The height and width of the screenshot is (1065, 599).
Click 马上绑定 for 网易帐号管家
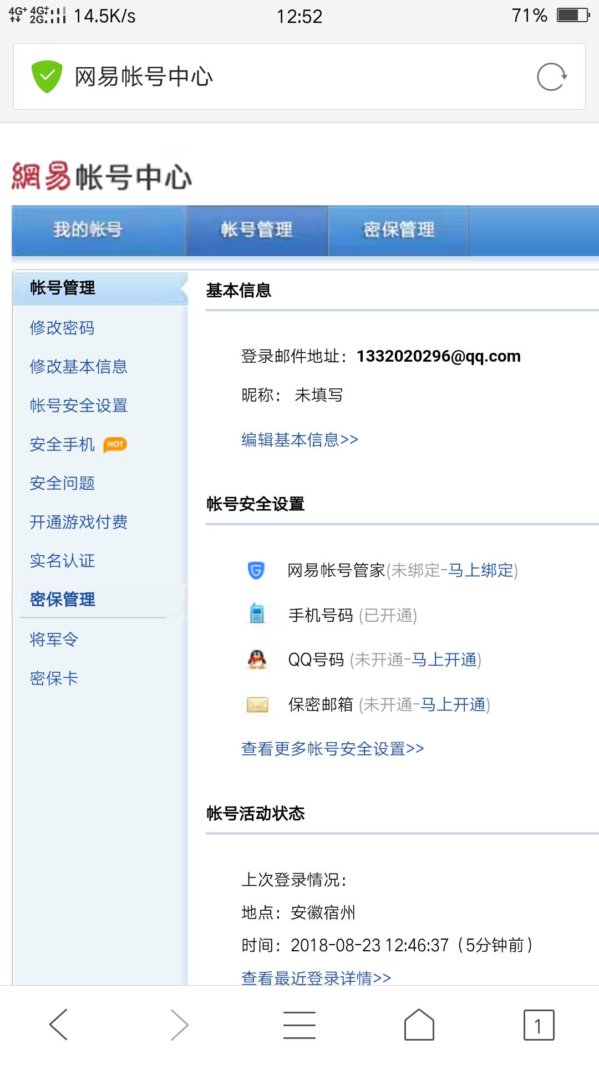[x=481, y=570]
